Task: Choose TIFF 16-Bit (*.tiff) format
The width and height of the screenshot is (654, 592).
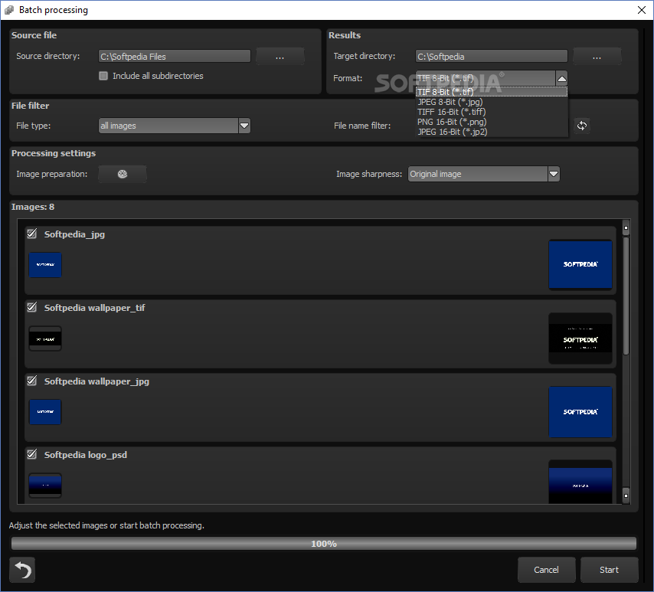Action: (492, 112)
